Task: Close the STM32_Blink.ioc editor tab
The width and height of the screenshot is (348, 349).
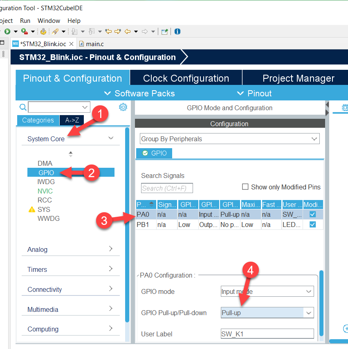Action: tap(71, 44)
